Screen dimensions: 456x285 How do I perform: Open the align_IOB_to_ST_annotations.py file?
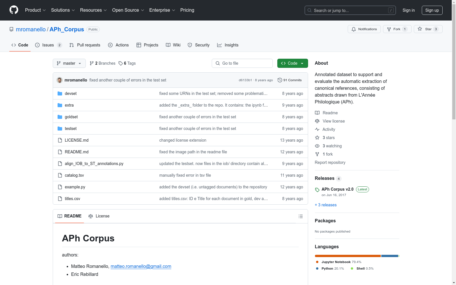click(x=94, y=164)
